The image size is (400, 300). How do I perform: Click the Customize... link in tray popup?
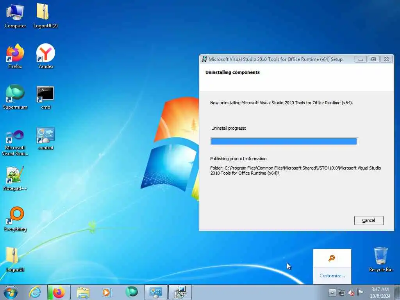point(332,276)
